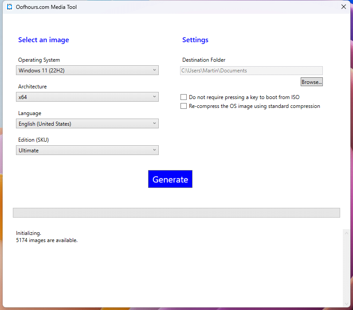353x310 pixels.
Task: Close the Media Tool window
Action: tap(343, 7)
